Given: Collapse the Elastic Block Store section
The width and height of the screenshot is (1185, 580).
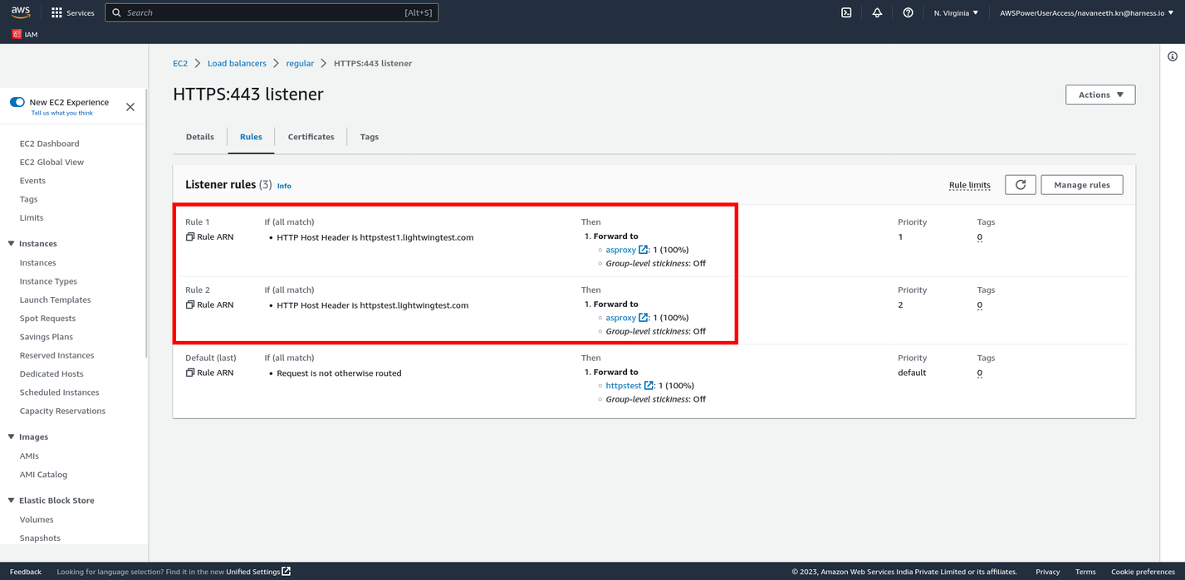Looking at the screenshot, I should (x=12, y=501).
